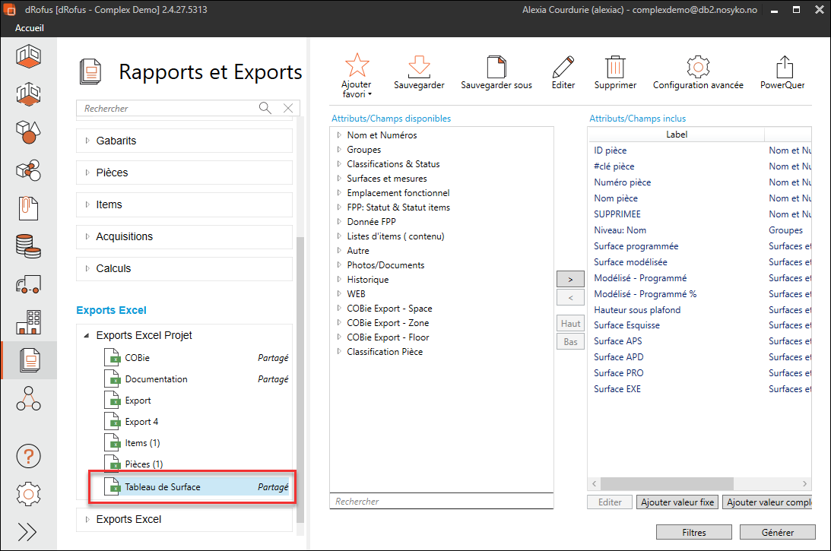Click the Rechercher field under available attributes
Image resolution: width=831 pixels, height=551 pixels.
(441, 502)
